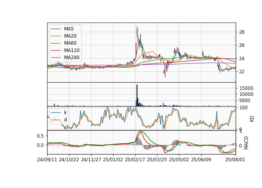Click the 24/10/22 date label
Image resolution: width=262 pixels, height=188 pixels.
[69, 160]
